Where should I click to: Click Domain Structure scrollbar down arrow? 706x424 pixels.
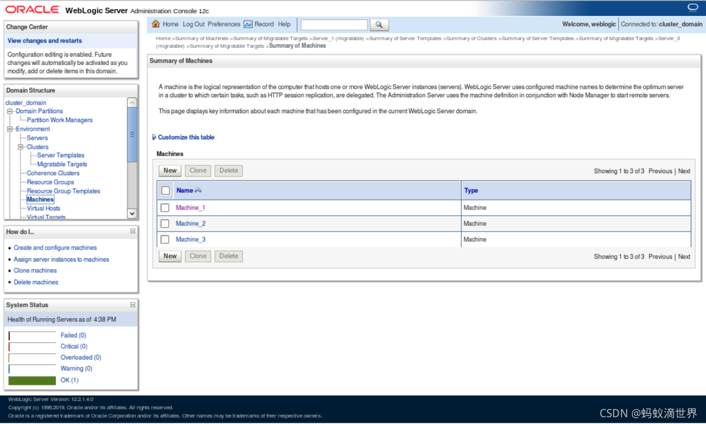[x=132, y=214]
